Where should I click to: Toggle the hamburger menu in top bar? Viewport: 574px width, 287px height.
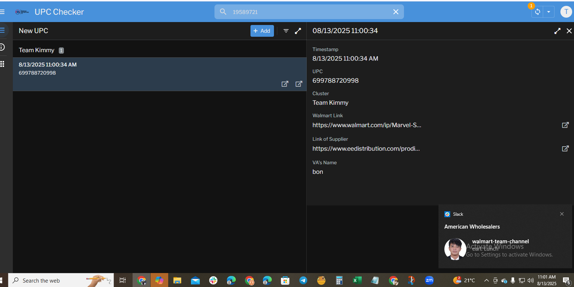click(2, 12)
